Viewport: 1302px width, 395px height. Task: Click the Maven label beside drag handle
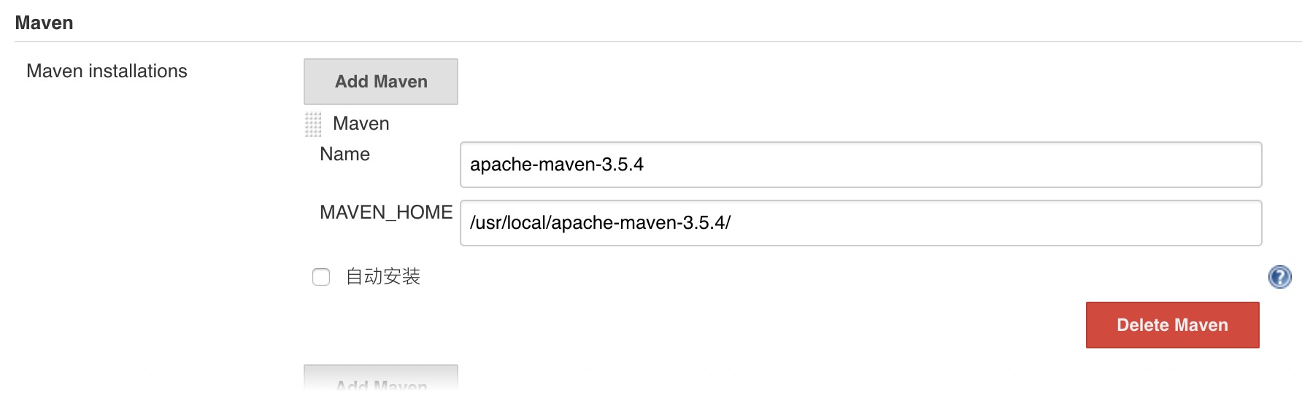361,123
